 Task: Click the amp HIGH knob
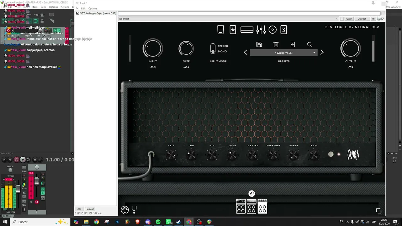[232, 155]
